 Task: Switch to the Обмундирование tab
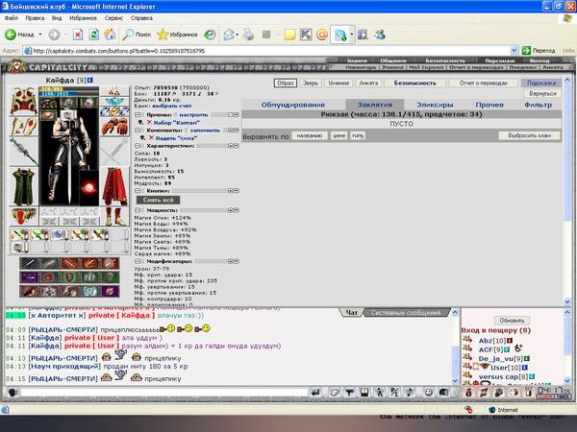[293, 105]
